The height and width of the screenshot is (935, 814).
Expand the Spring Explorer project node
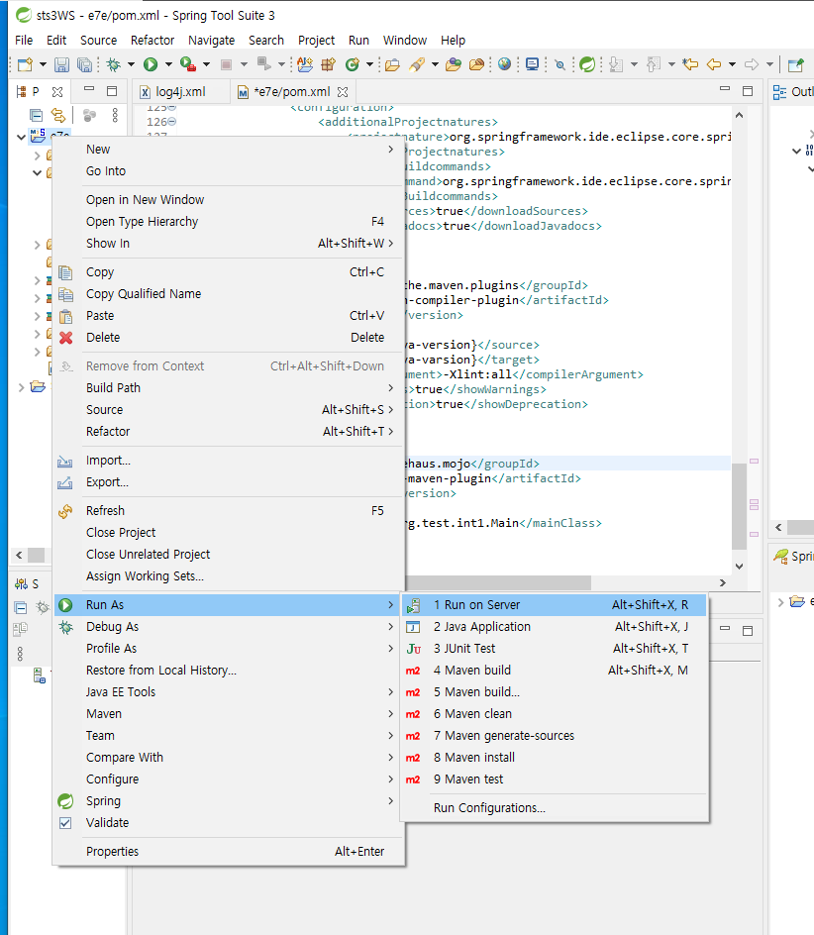[x=780, y=602]
